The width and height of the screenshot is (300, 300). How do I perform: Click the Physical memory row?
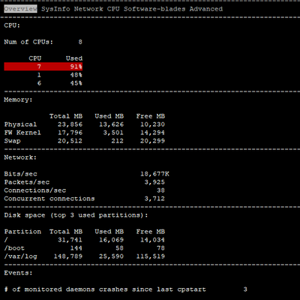tap(85, 124)
